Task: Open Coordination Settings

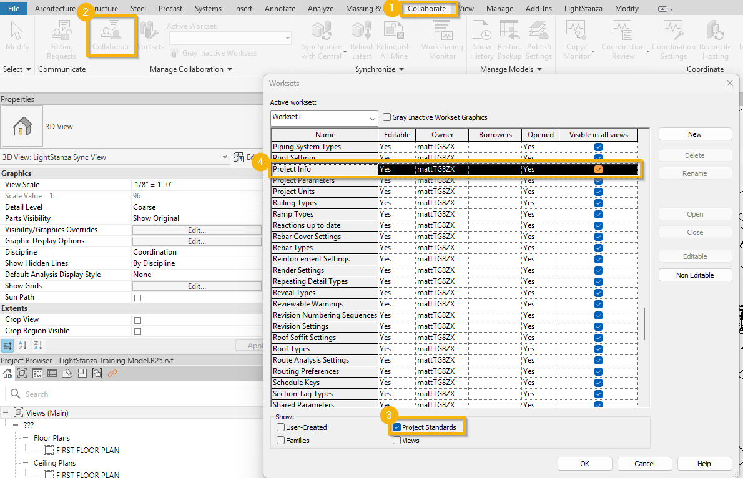Action: [673, 40]
